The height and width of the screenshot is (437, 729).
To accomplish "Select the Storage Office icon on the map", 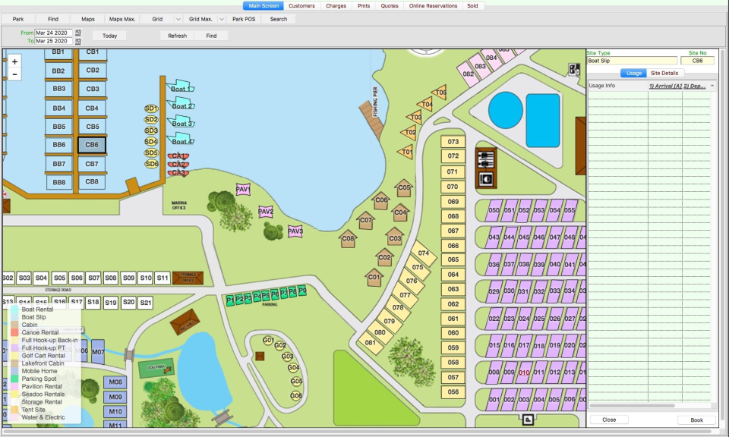I will click(x=188, y=277).
